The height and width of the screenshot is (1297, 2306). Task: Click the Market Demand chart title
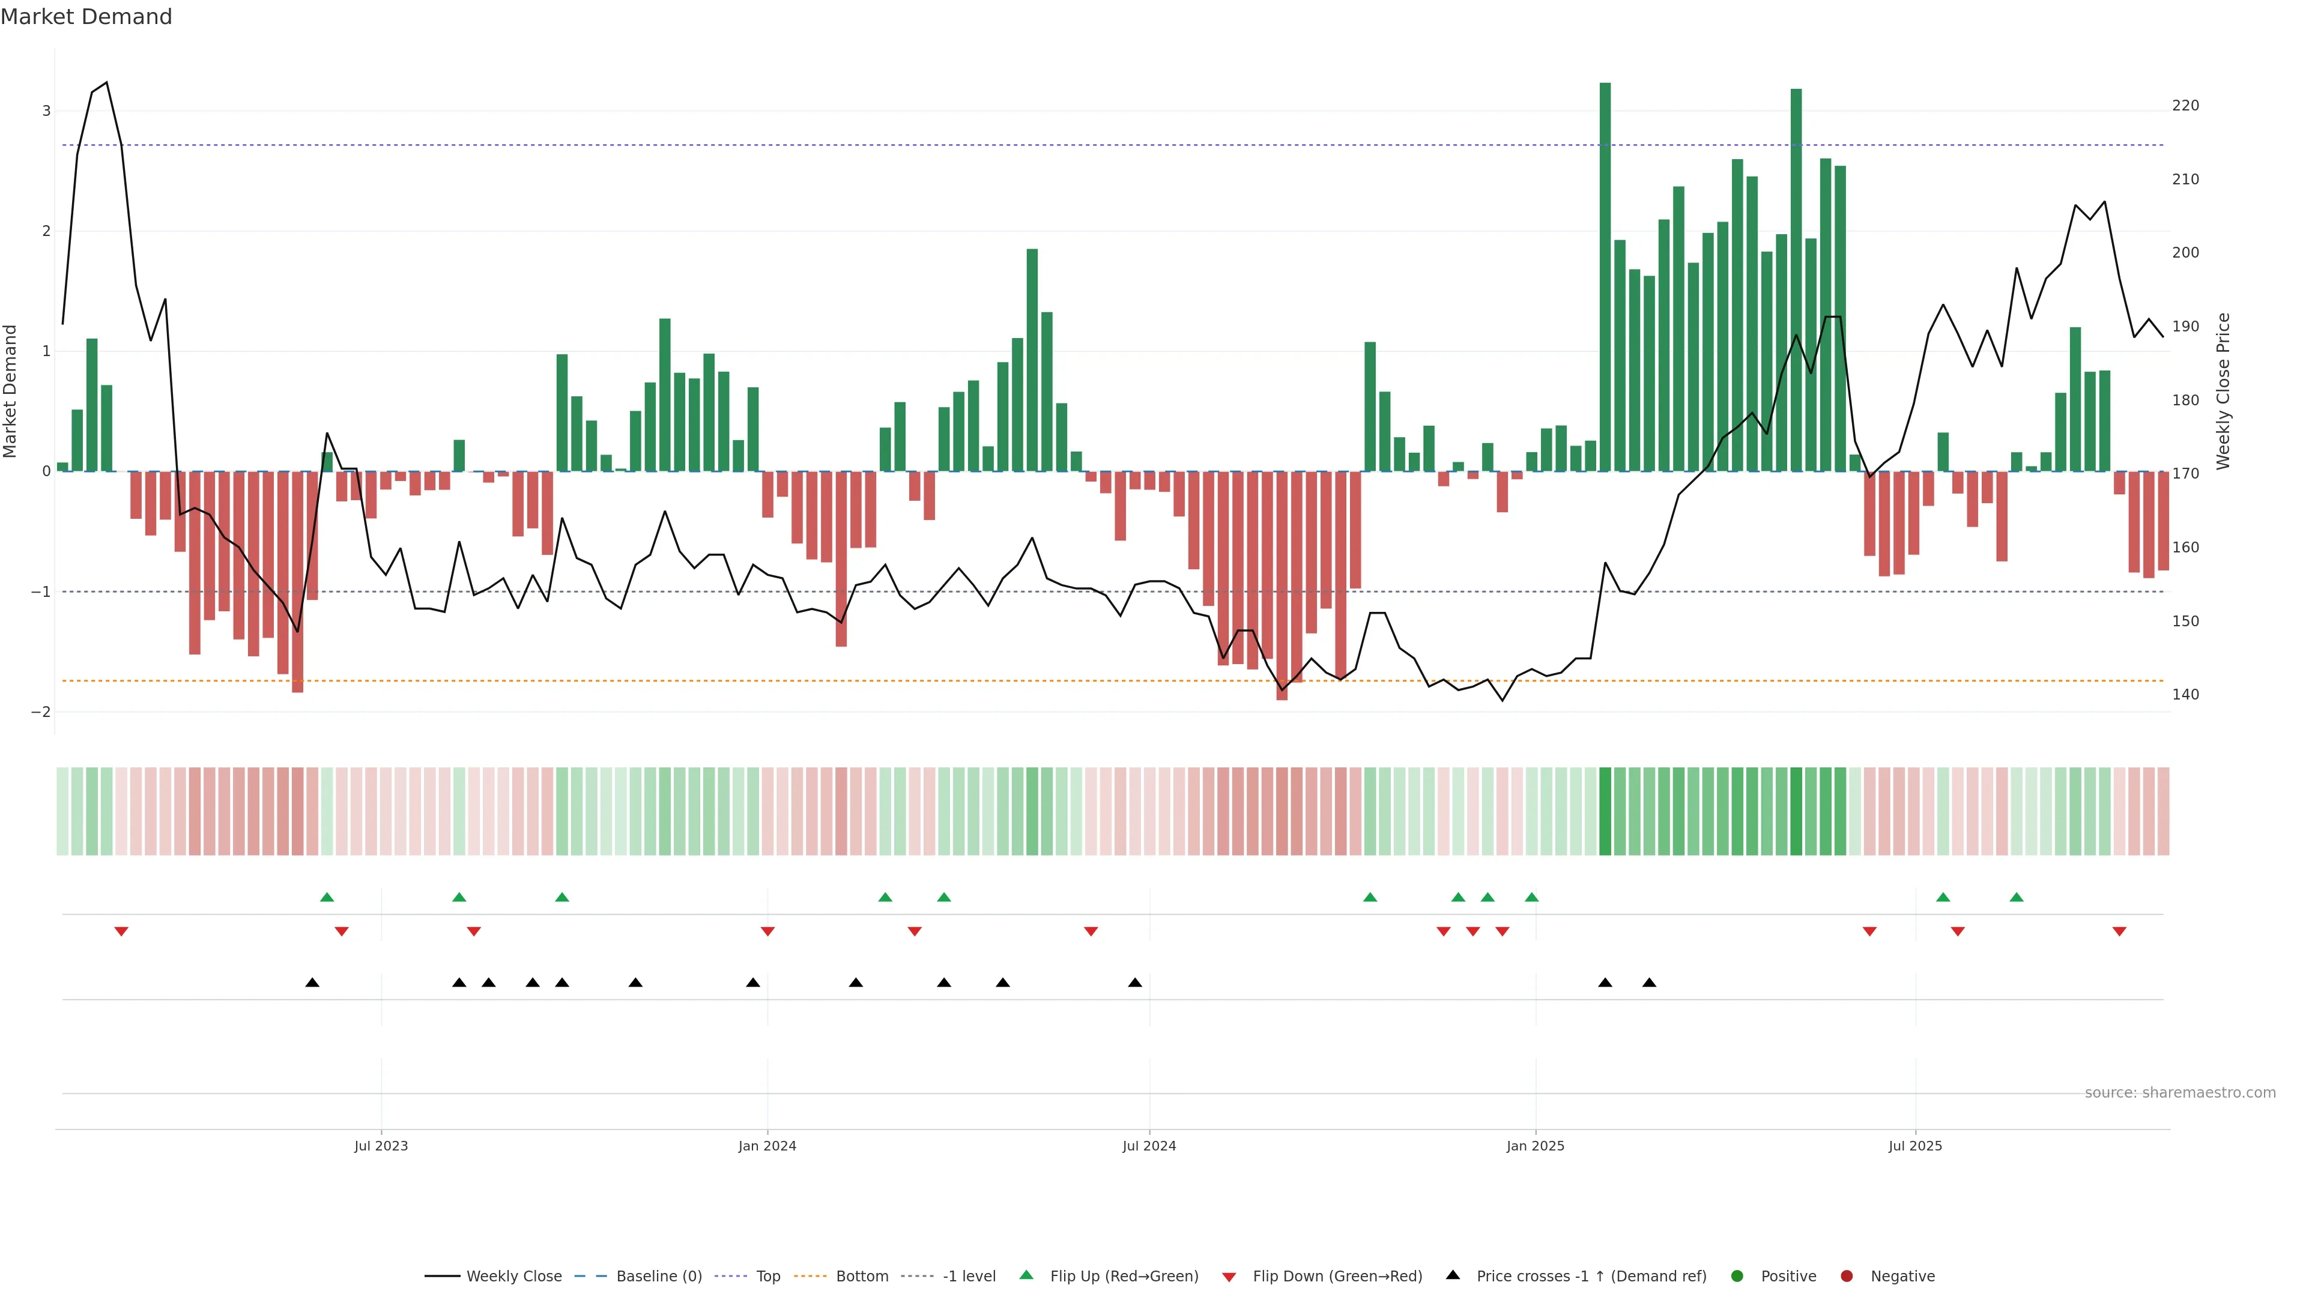[86, 17]
